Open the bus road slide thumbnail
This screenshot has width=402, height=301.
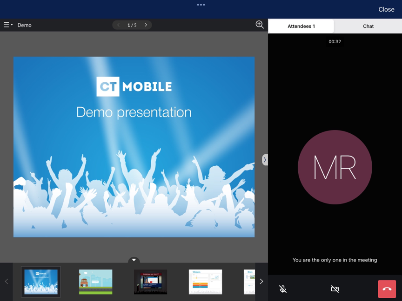click(x=95, y=281)
